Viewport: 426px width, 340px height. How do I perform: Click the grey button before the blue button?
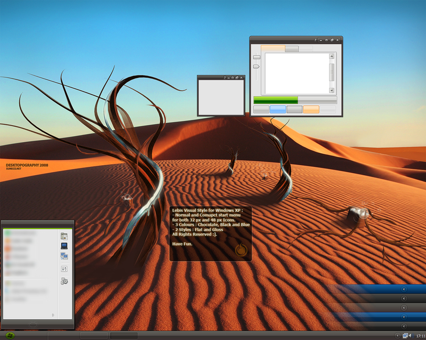point(261,109)
